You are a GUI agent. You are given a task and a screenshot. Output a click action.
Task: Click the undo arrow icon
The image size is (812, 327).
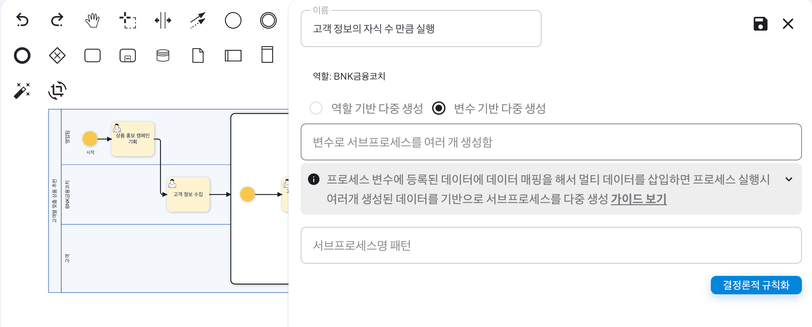22,20
